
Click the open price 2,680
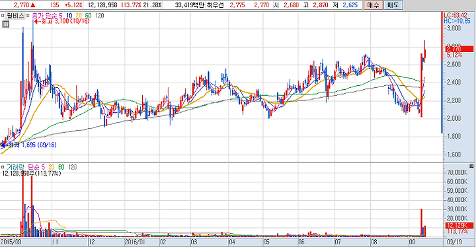tap(291, 5)
